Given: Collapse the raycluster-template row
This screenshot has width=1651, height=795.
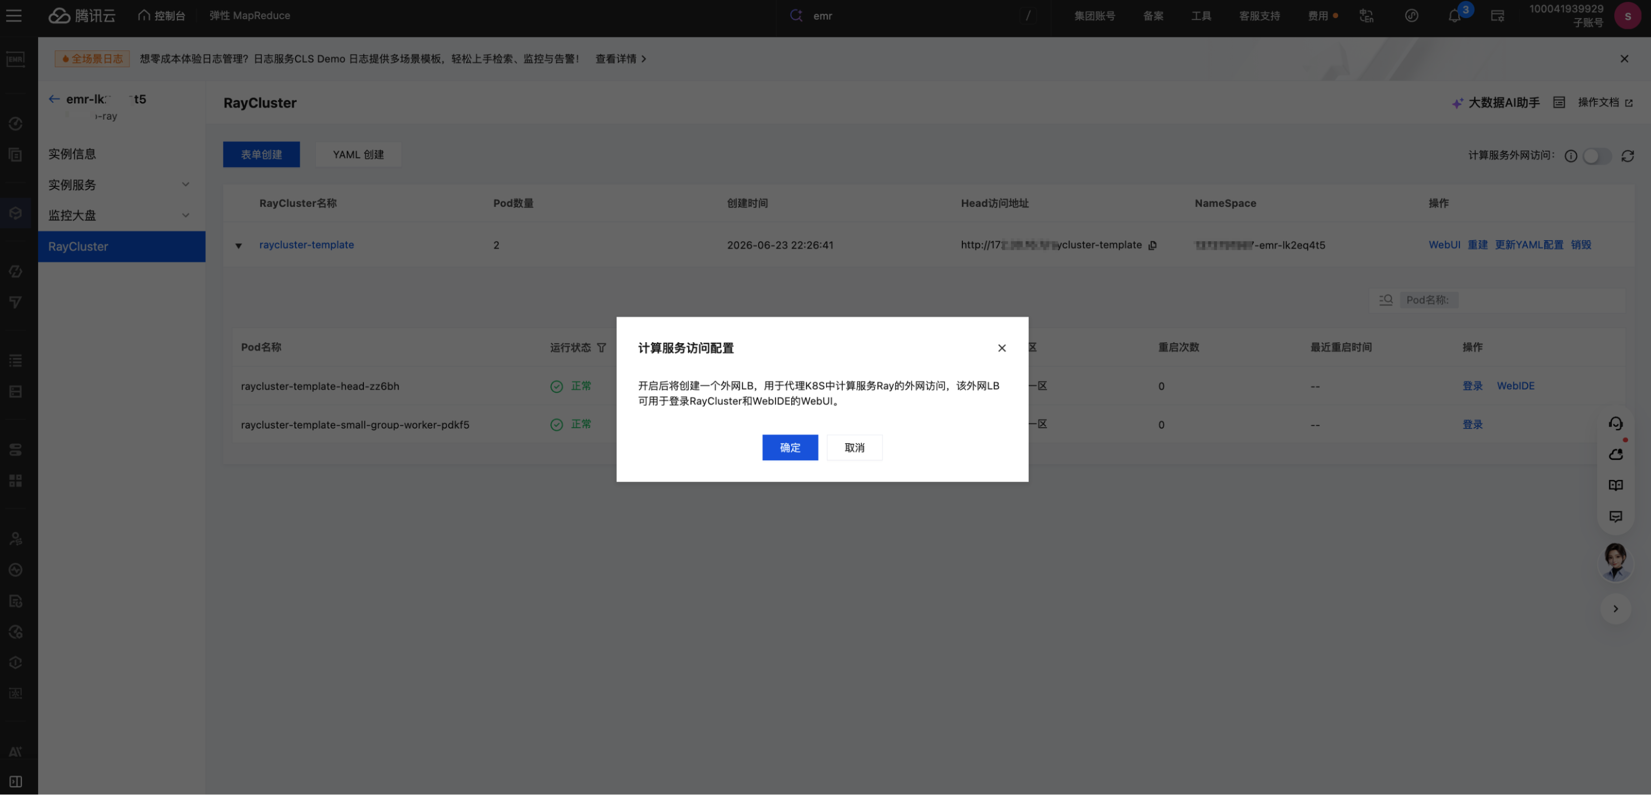Looking at the screenshot, I should tap(238, 245).
